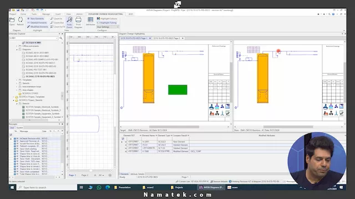The height and width of the screenshot is (199, 355).
Task: Expand the Templates tree folder
Action: pos(17,80)
